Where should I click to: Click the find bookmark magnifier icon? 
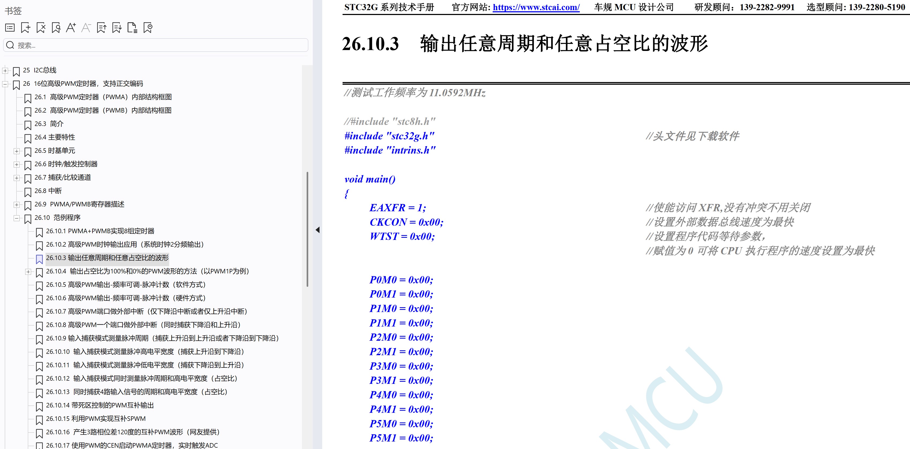tap(56, 28)
